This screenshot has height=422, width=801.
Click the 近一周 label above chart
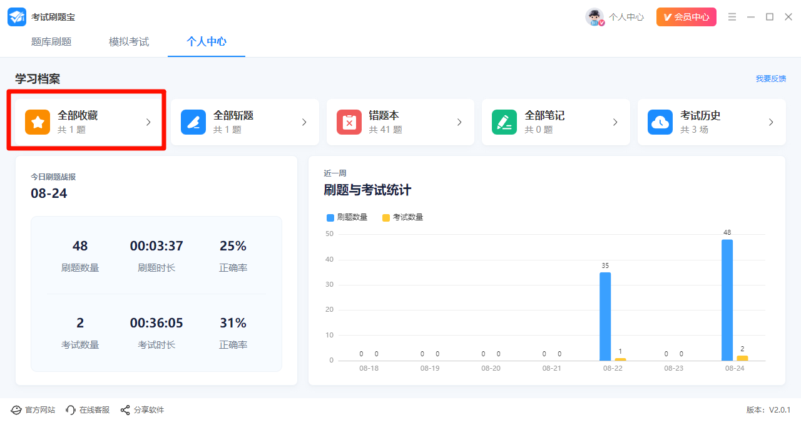(x=335, y=173)
